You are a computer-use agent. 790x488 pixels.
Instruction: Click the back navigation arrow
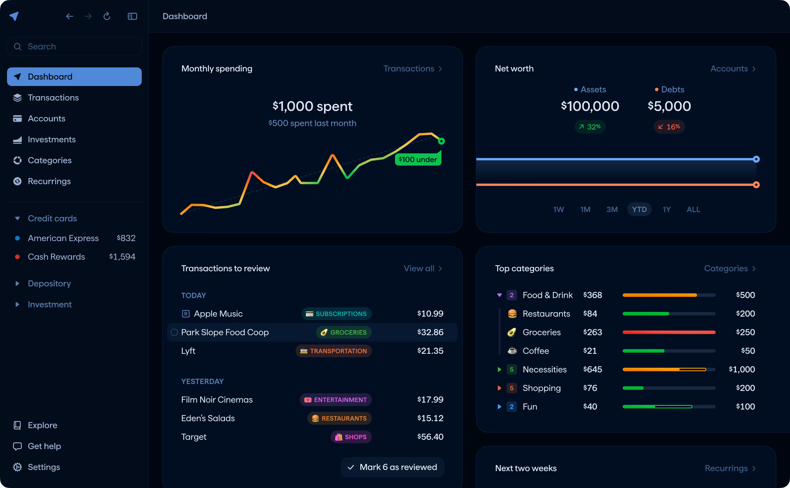click(69, 16)
